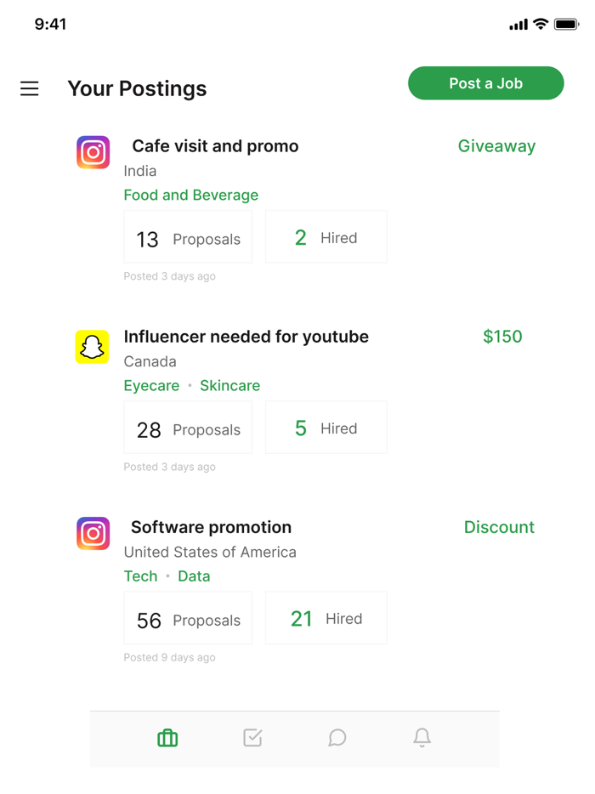Open the Tech category tag
The width and height of the screenshot is (595, 794).
pyautogui.click(x=141, y=576)
